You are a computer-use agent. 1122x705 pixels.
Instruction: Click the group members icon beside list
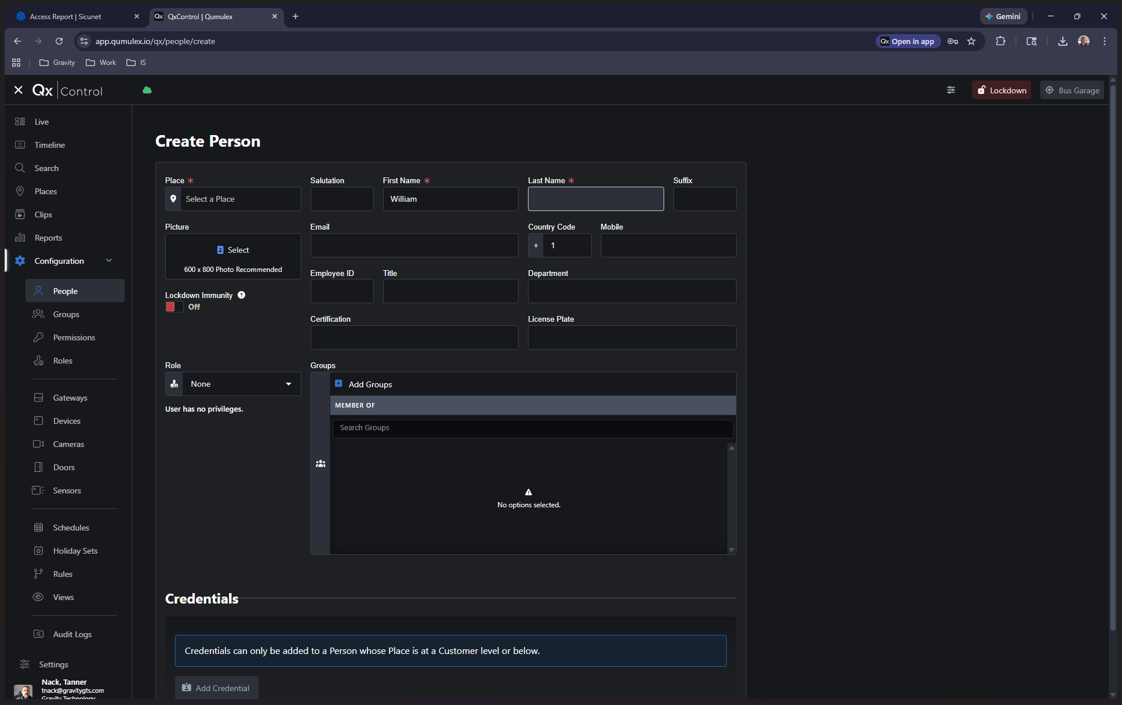click(x=320, y=464)
